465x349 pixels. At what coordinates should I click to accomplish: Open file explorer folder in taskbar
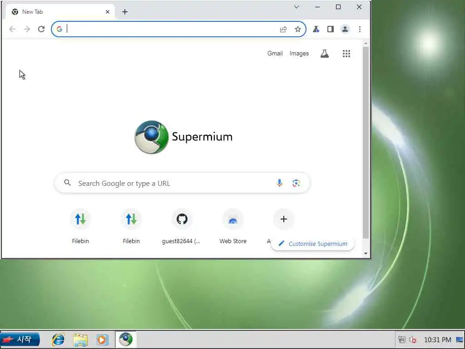(x=80, y=340)
